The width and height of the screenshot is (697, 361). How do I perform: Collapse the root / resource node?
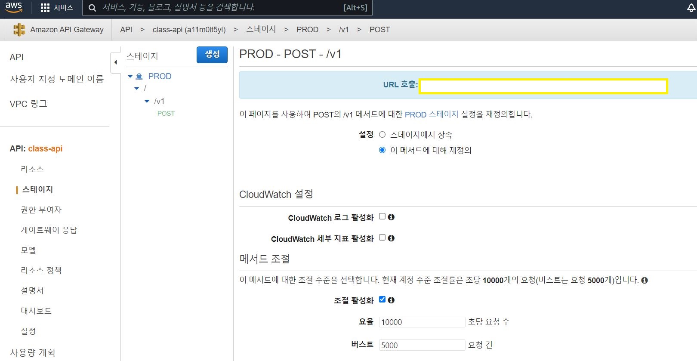(137, 89)
